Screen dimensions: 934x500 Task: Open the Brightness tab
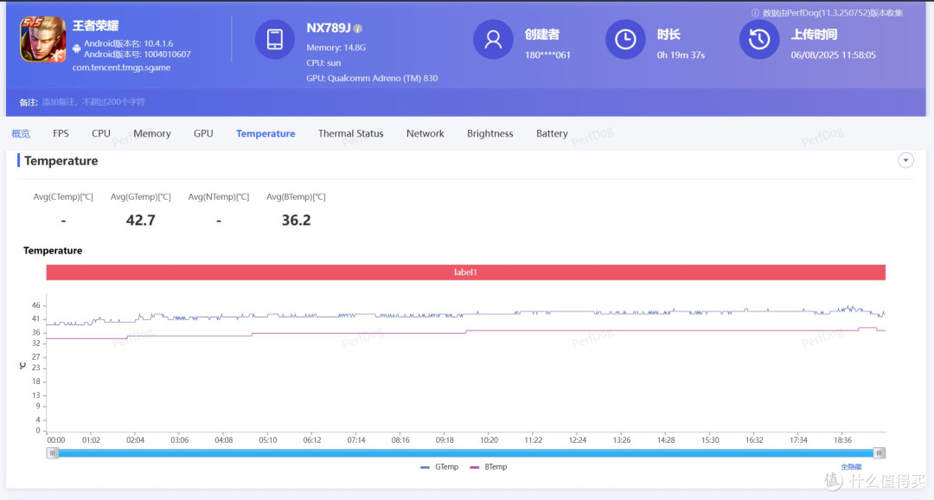click(x=490, y=133)
